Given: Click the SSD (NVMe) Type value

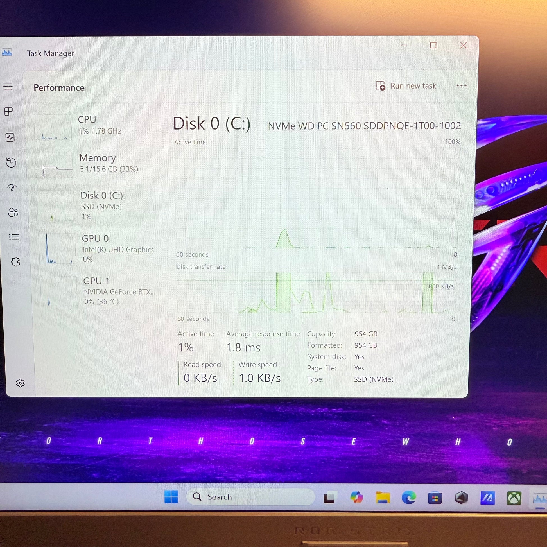Looking at the screenshot, I should (x=374, y=379).
